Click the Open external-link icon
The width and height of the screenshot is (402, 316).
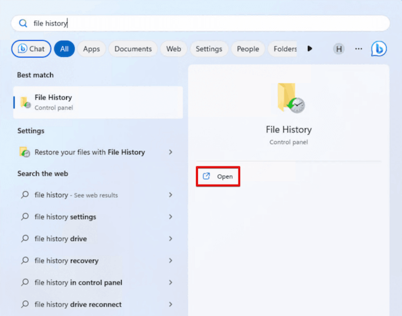pyautogui.click(x=207, y=176)
